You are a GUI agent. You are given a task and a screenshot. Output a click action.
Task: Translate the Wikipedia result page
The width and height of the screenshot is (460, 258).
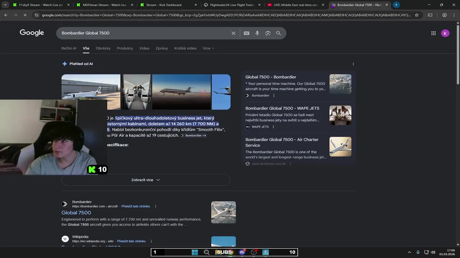click(131, 242)
